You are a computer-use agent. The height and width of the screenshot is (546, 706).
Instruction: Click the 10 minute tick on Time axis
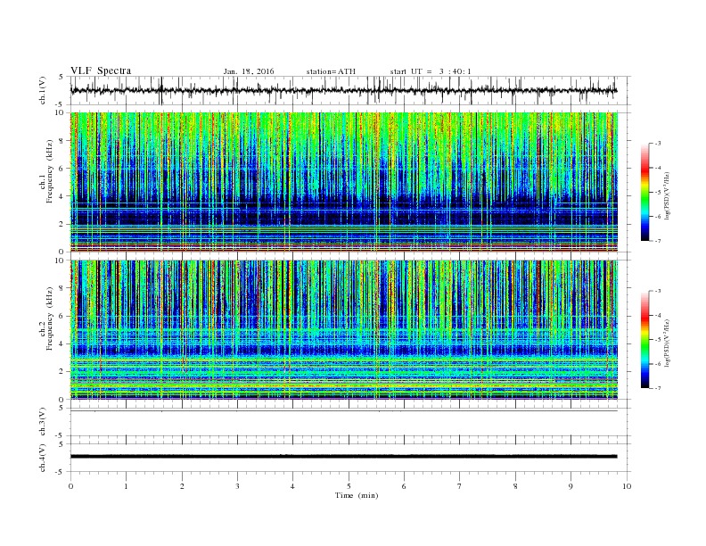point(627,486)
